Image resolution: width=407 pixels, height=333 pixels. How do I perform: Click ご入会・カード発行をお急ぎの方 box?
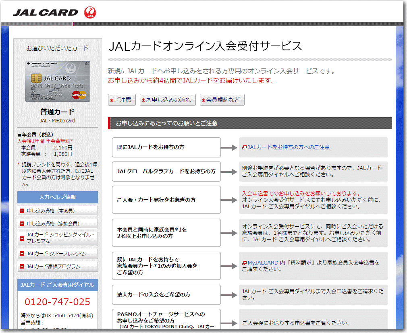(x=166, y=200)
